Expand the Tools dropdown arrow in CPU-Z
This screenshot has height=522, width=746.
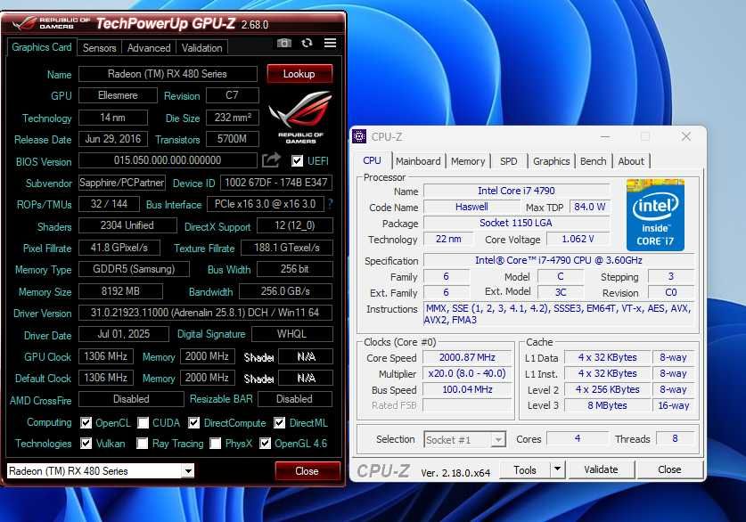point(557,469)
